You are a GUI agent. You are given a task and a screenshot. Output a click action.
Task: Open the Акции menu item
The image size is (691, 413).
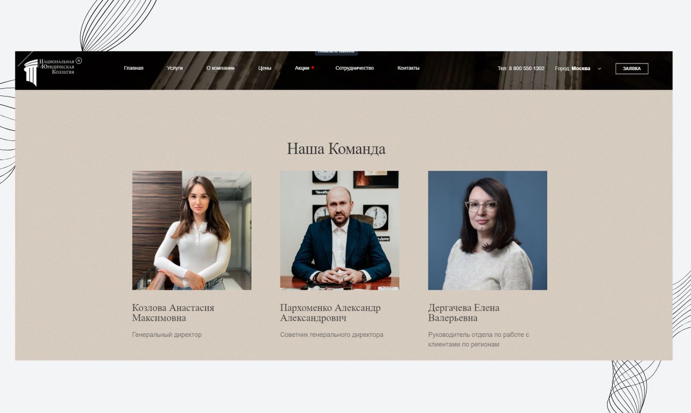pyautogui.click(x=302, y=68)
